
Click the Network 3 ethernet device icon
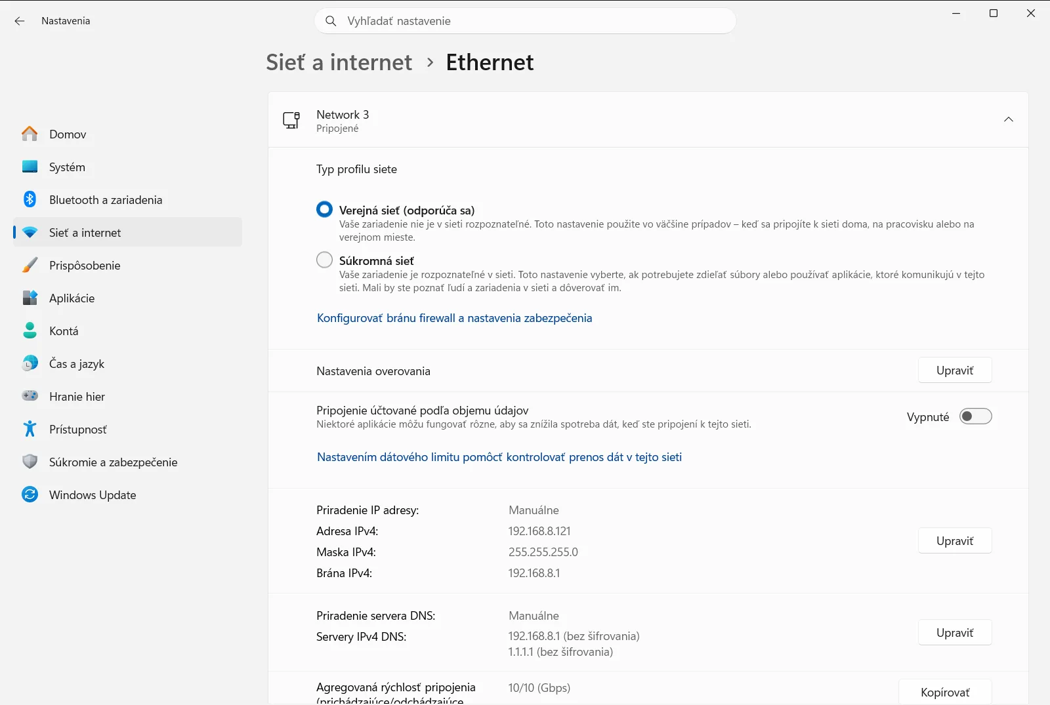tap(291, 120)
